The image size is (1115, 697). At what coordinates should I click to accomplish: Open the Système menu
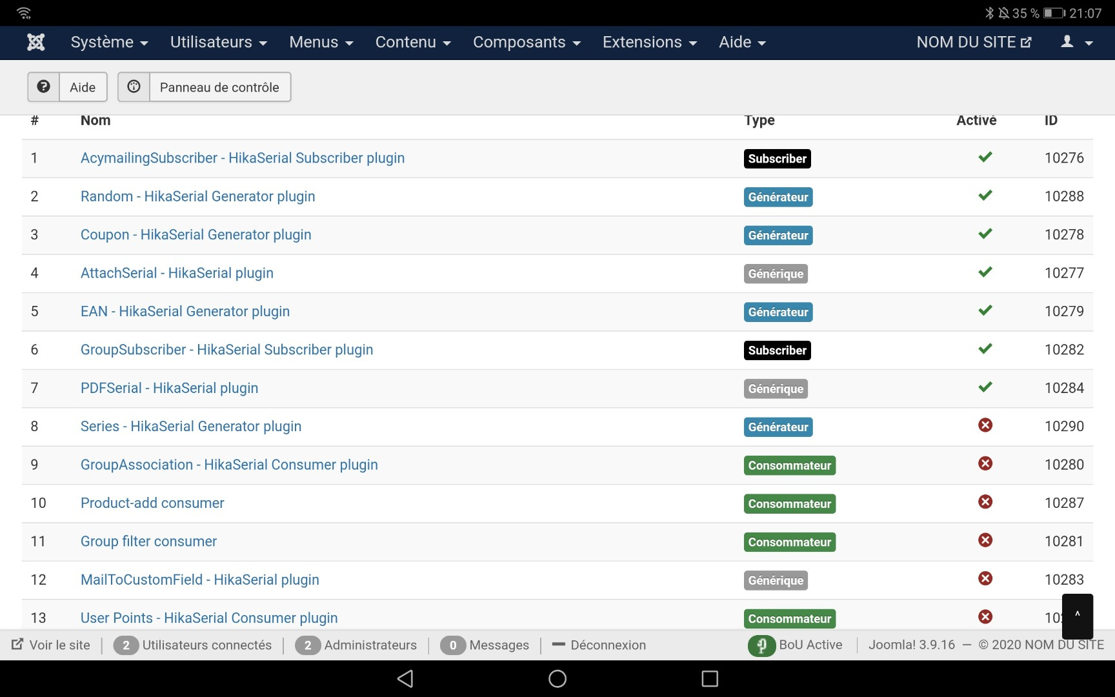pos(110,43)
